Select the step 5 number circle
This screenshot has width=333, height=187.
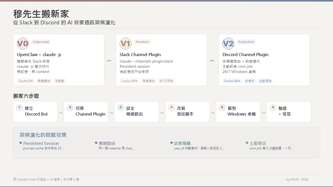pos(222,108)
